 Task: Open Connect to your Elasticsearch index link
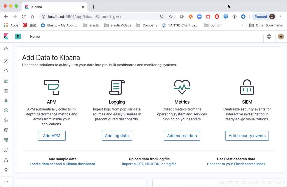pos(236,164)
